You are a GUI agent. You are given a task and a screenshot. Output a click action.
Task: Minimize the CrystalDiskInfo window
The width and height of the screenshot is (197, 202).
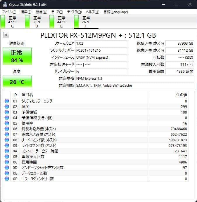click(x=163, y=4)
